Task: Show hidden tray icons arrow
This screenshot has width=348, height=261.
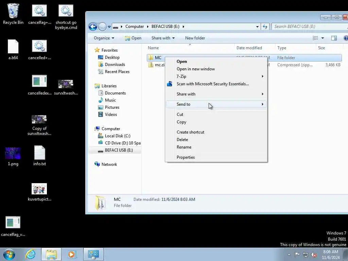Action: coord(289,255)
